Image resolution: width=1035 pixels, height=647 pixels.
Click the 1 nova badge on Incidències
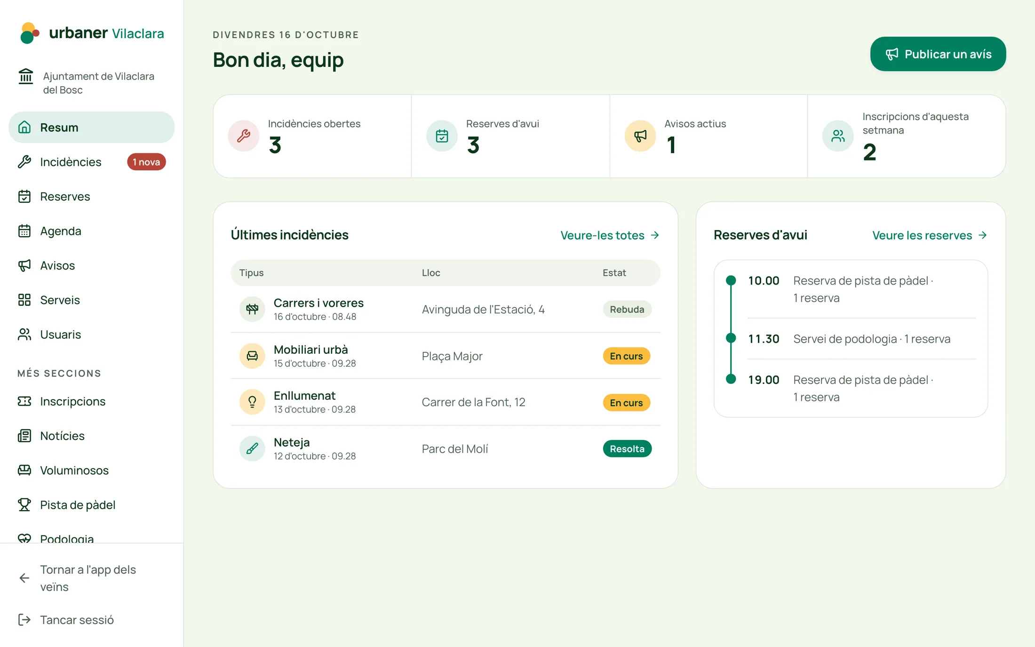coord(146,162)
